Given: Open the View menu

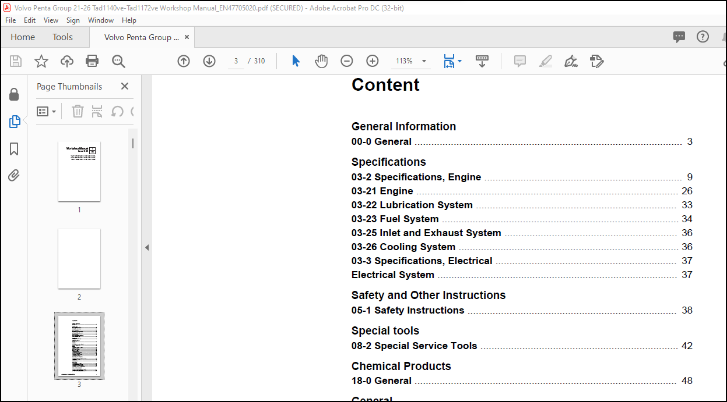Looking at the screenshot, I should click(51, 20).
